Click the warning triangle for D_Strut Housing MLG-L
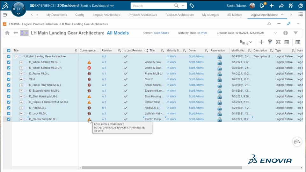 tap(89, 96)
